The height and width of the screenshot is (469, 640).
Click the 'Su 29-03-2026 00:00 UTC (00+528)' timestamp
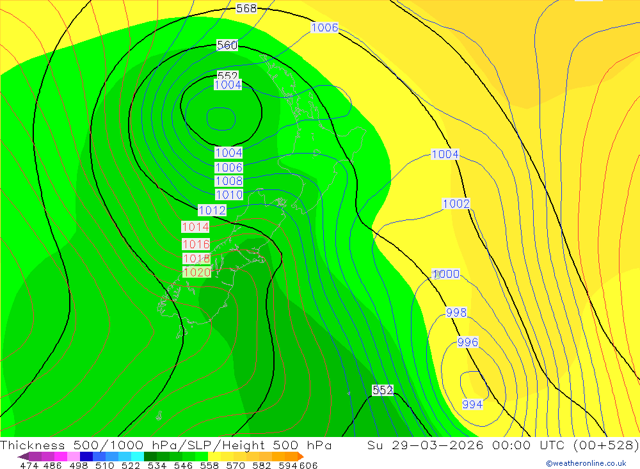point(503,445)
